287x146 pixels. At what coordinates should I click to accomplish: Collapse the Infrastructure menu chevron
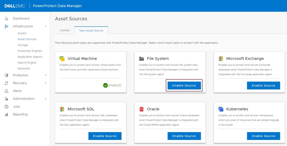tap(46, 27)
